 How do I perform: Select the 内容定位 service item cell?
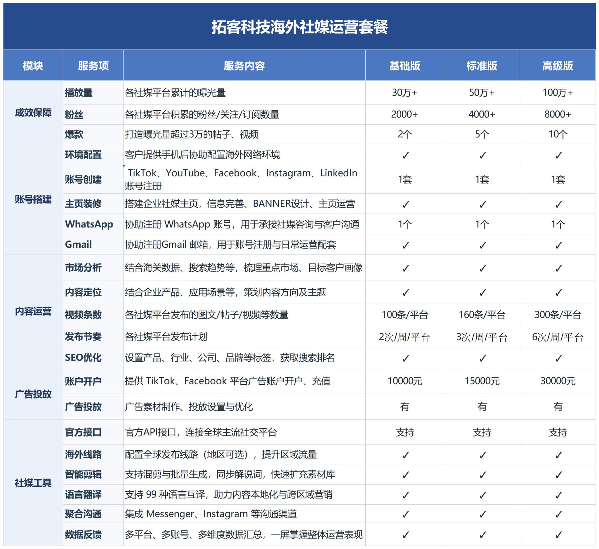(93, 292)
